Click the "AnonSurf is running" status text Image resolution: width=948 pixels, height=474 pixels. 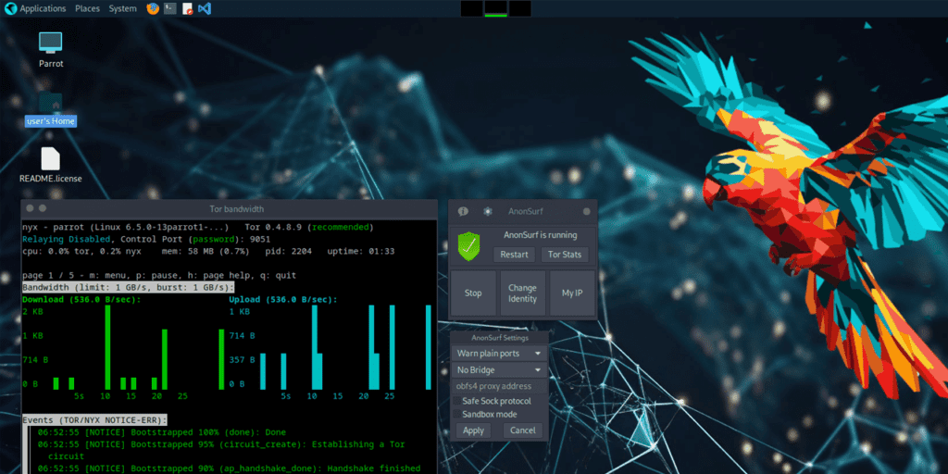pos(540,235)
